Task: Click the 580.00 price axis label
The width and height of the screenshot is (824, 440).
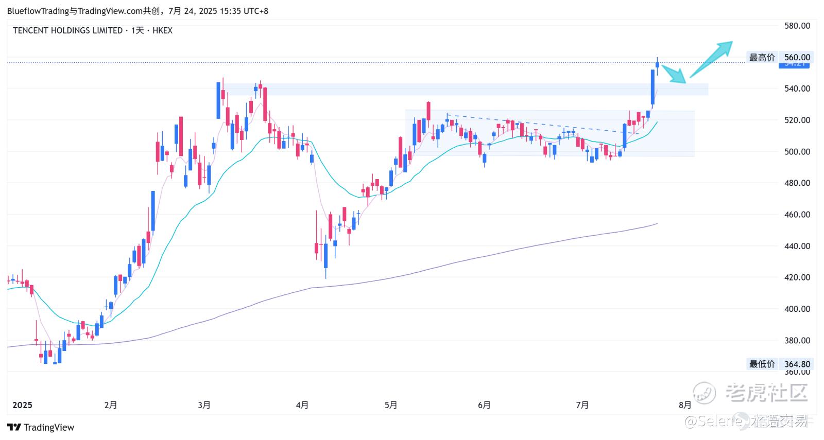Action: pos(797,26)
